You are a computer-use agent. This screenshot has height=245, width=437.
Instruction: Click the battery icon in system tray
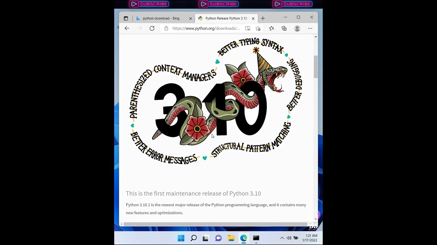click(296, 238)
